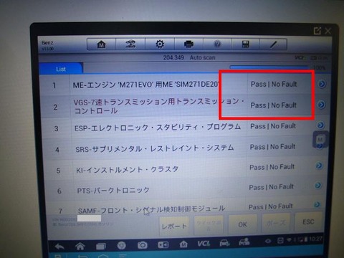Select VGS-7速トランスミッション control row

coord(183,106)
